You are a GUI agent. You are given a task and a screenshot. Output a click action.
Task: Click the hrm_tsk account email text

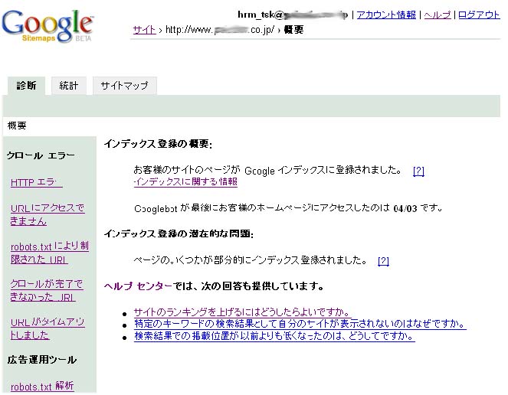[292, 15]
